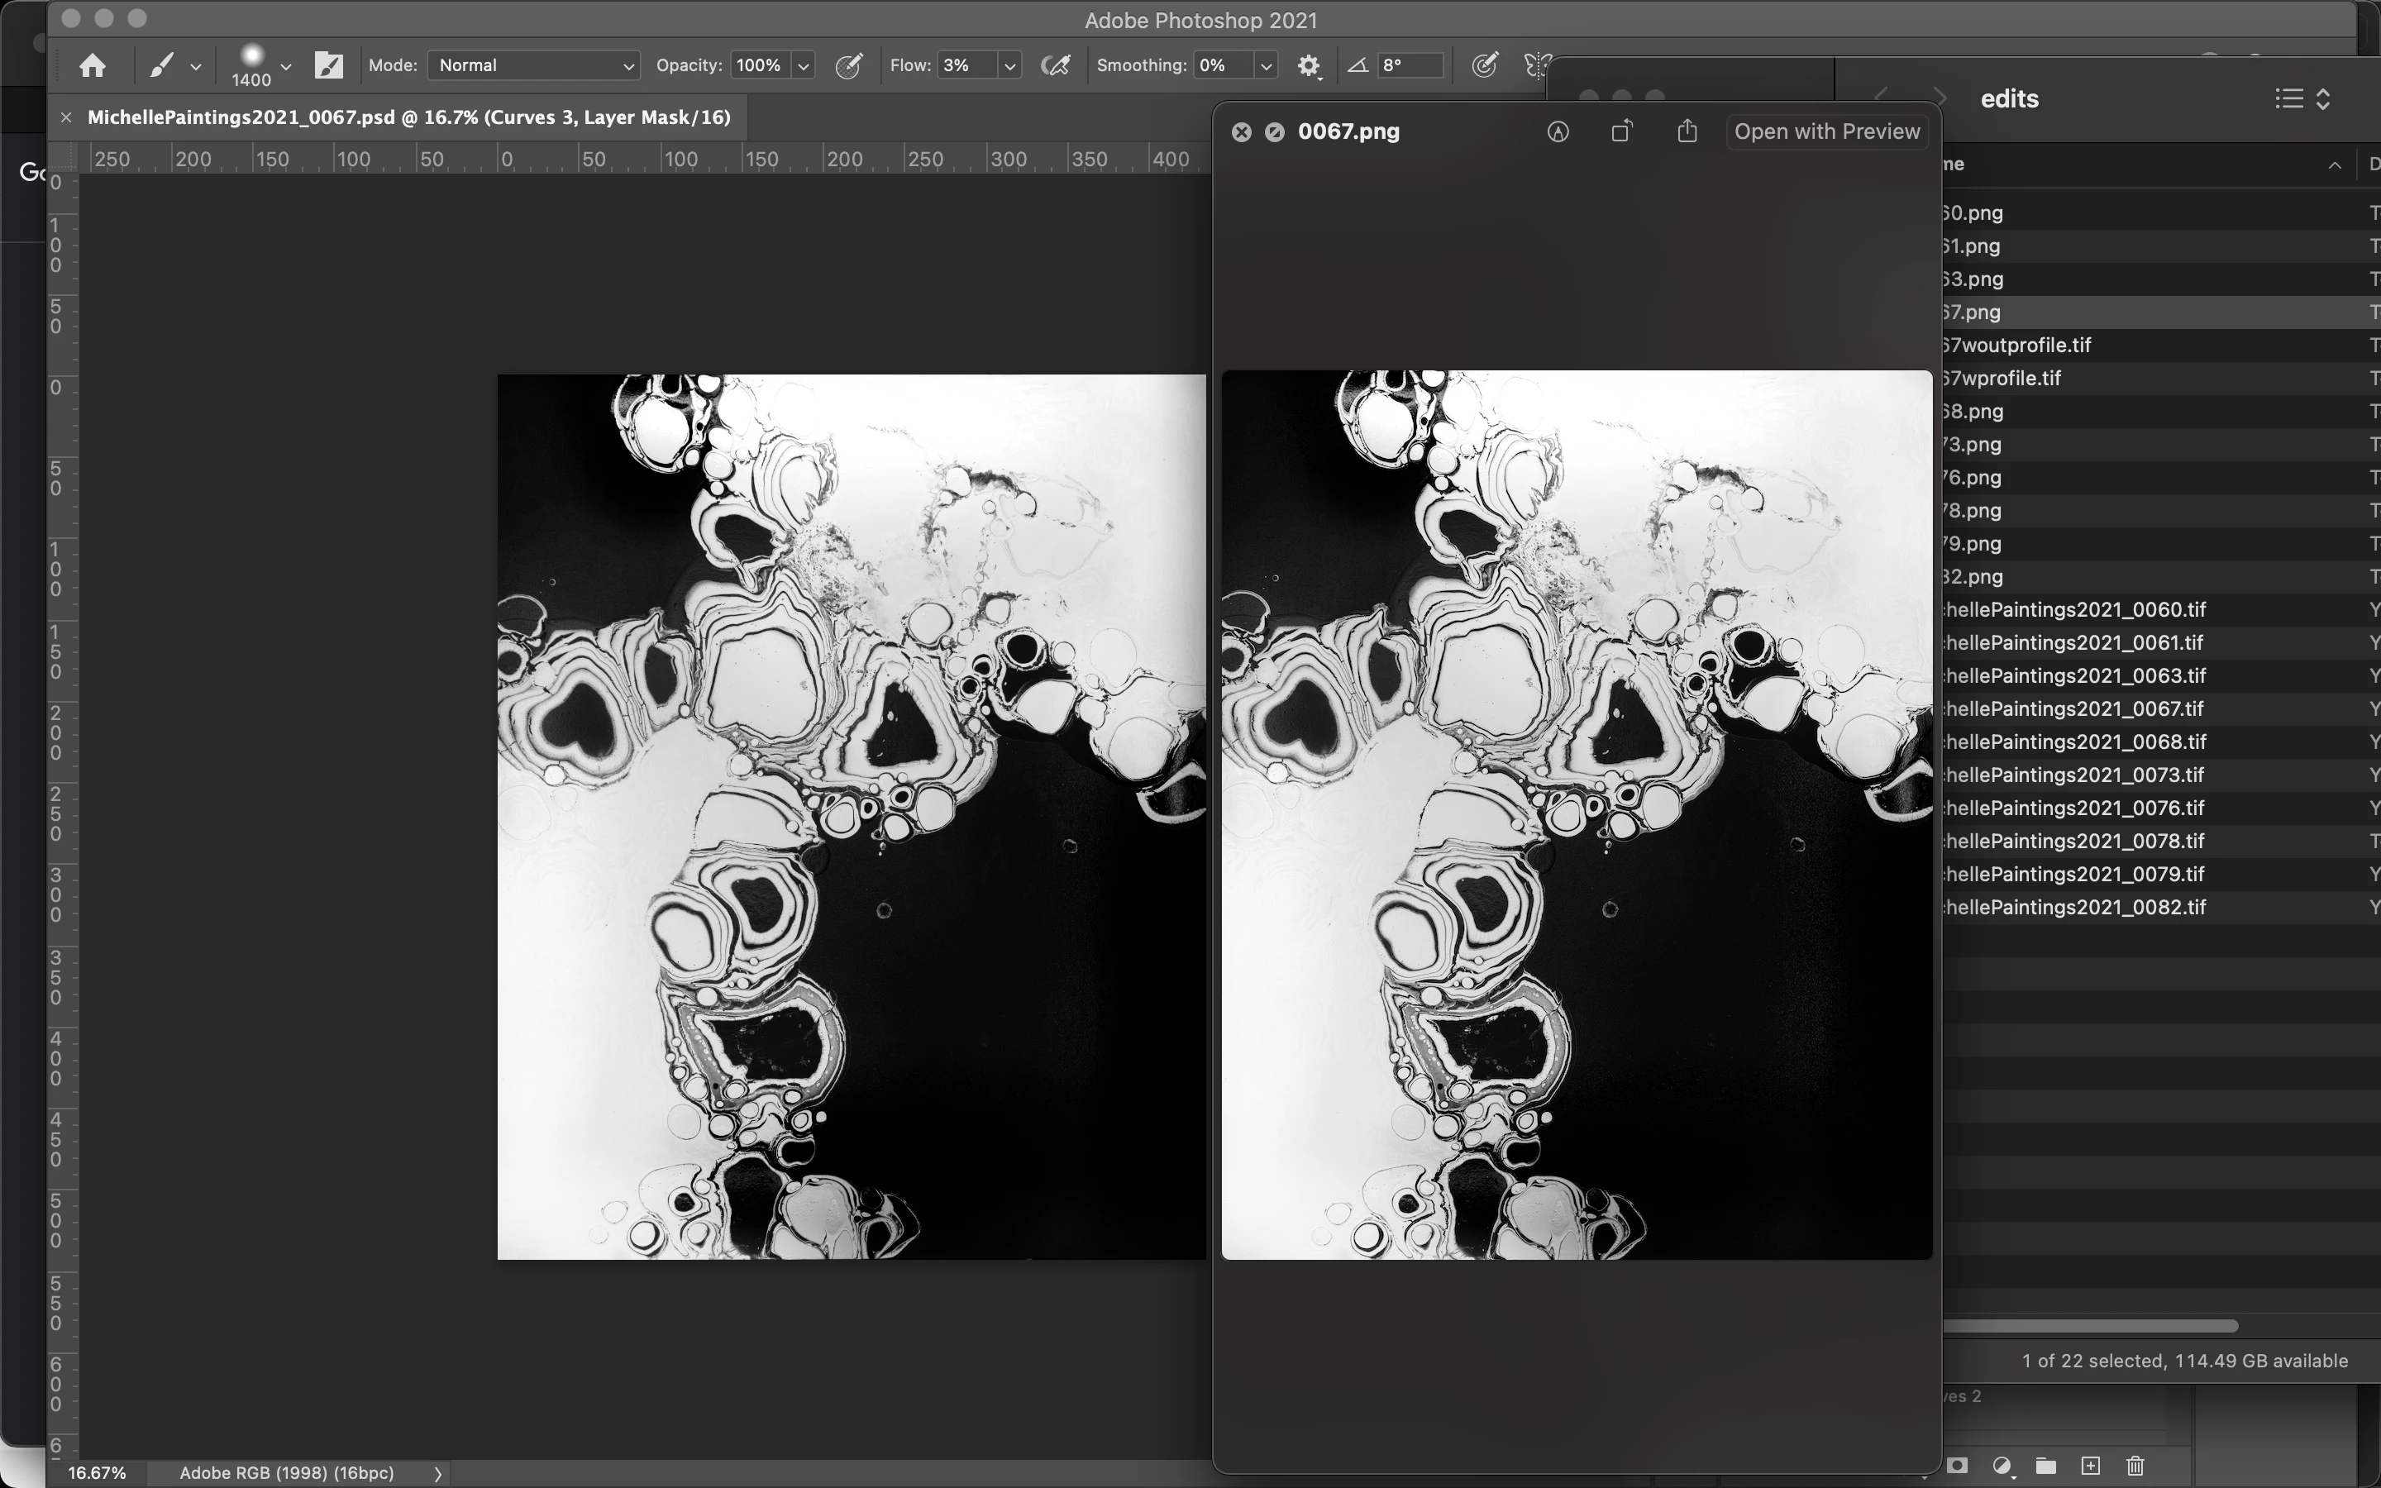Click the Quick Look markup icon
This screenshot has width=2381, height=1488.
(1558, 132)
